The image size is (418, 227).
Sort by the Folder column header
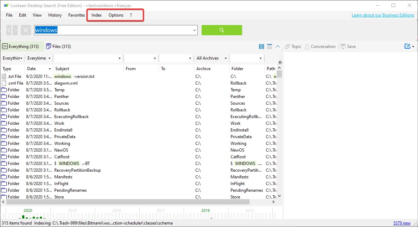point(247,68)
